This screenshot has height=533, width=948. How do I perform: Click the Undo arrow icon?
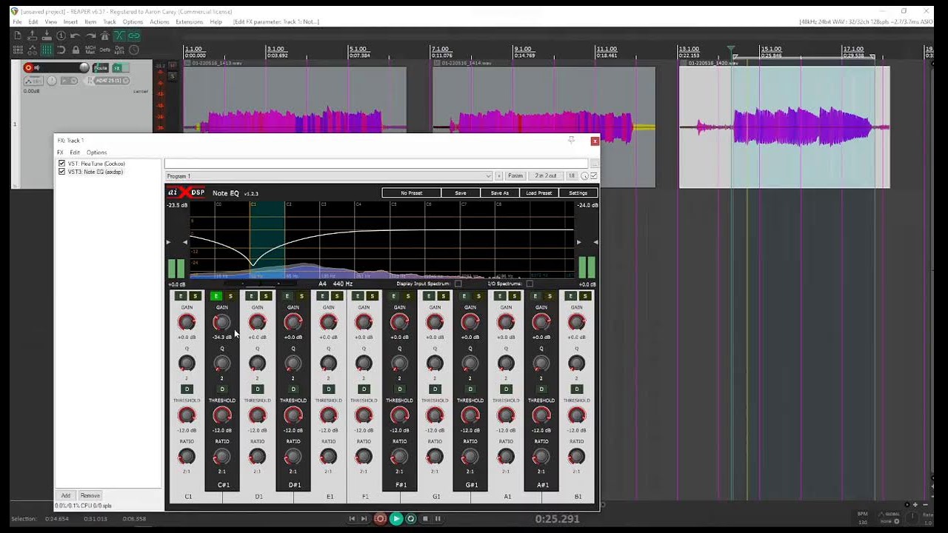point(75,36)
